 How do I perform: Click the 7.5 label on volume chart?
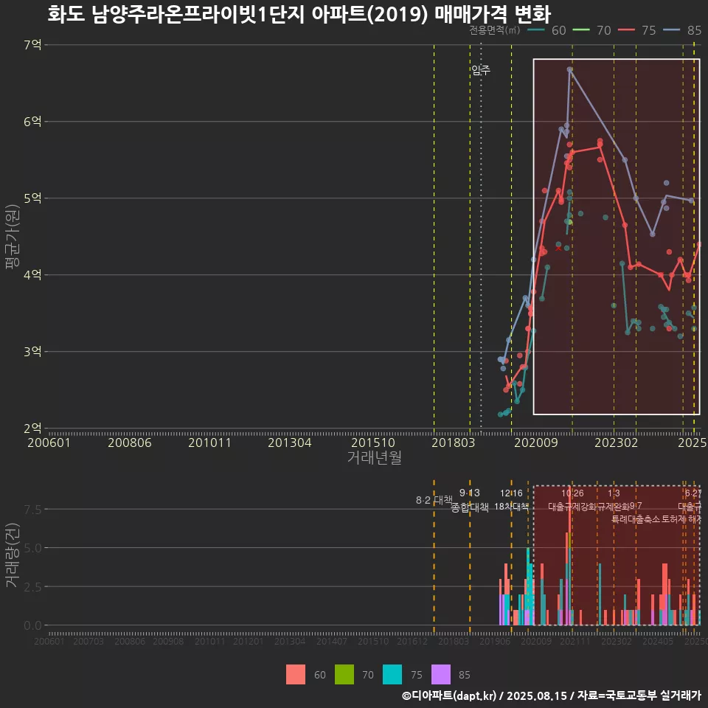32,510
